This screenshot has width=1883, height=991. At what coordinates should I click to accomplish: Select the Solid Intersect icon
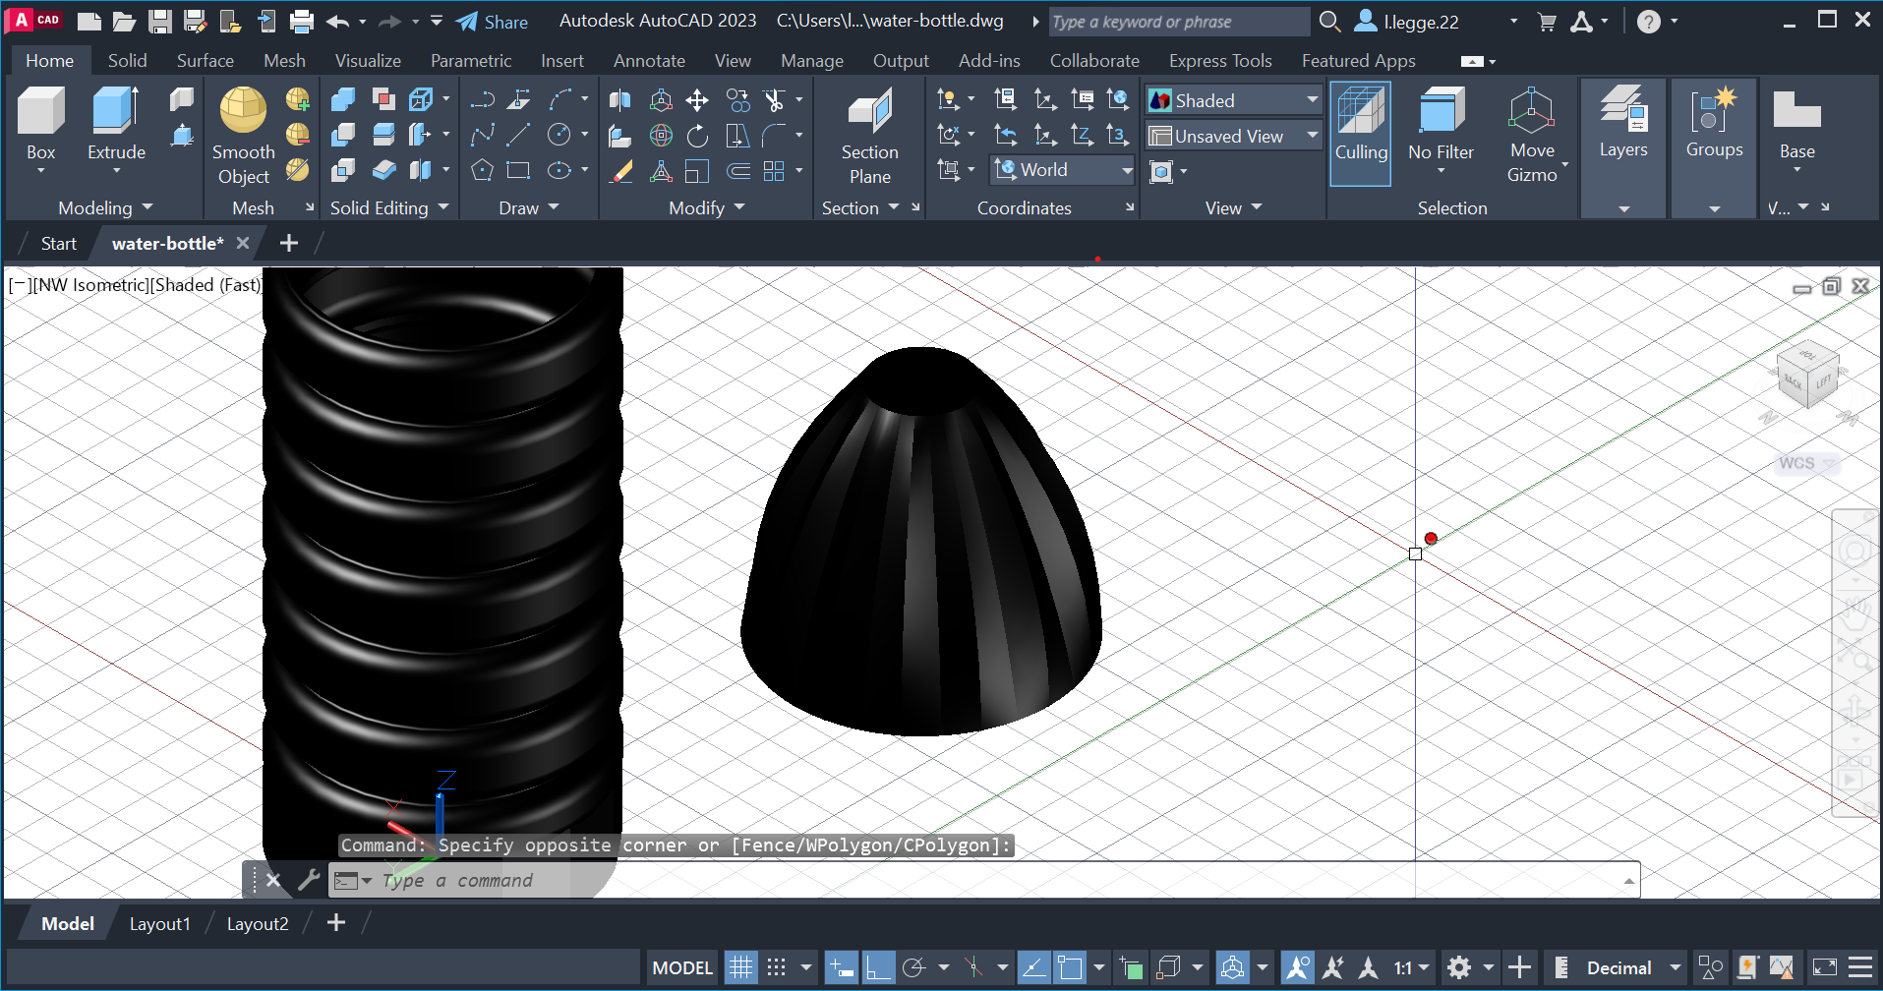343,170
